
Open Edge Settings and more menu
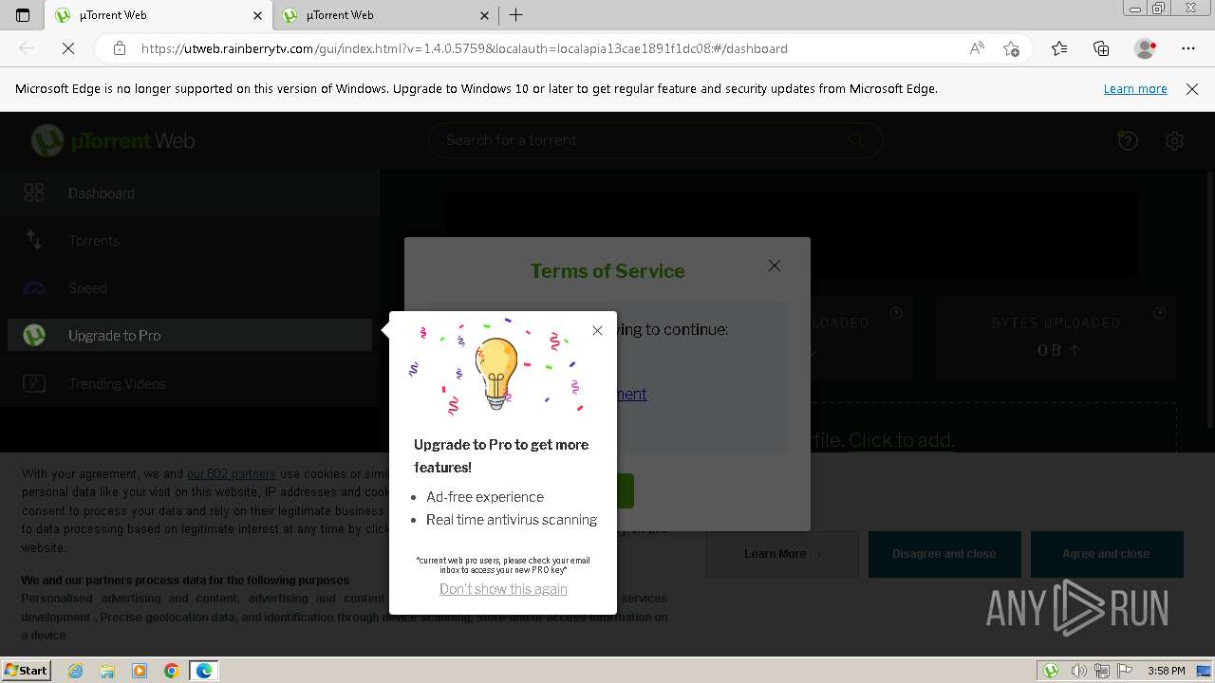[x=1188, y=48]
